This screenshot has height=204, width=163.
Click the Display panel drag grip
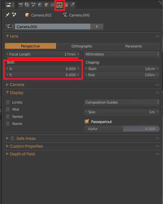(158, 93)
